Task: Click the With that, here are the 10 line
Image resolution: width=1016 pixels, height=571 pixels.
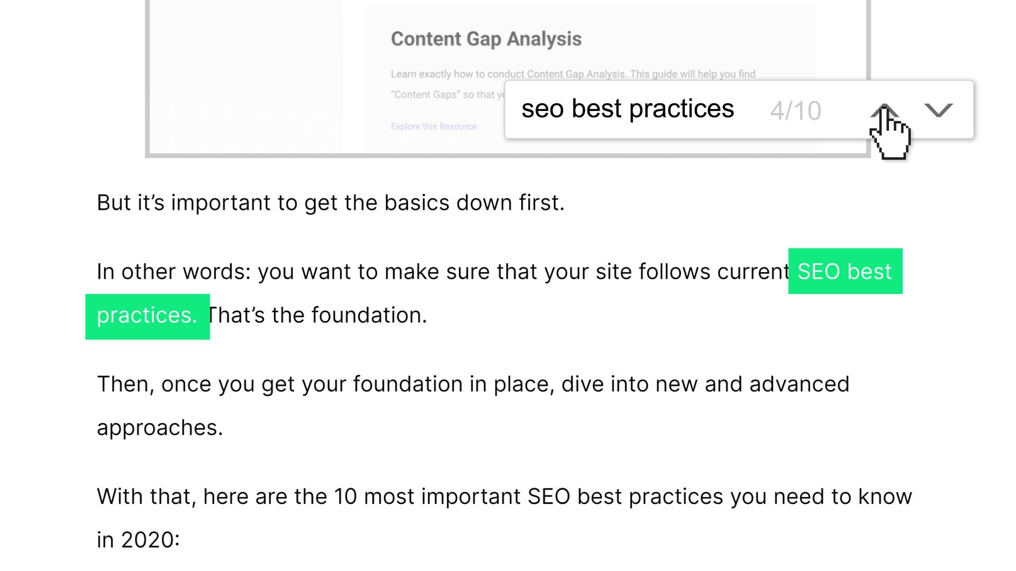Action: click(504, 497)
